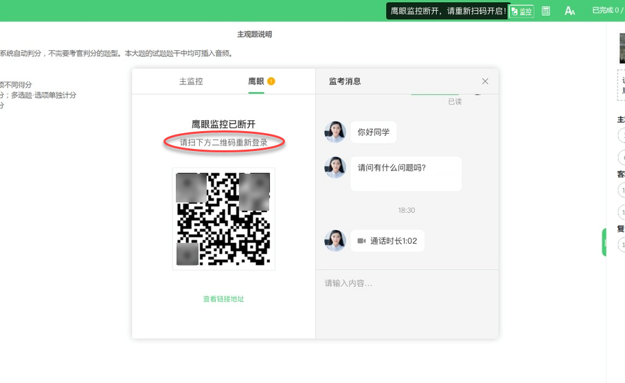Screen dimensions: 625x383
Task: Click proctor avatar beside 你好同学
Action: tap(335, 132)
